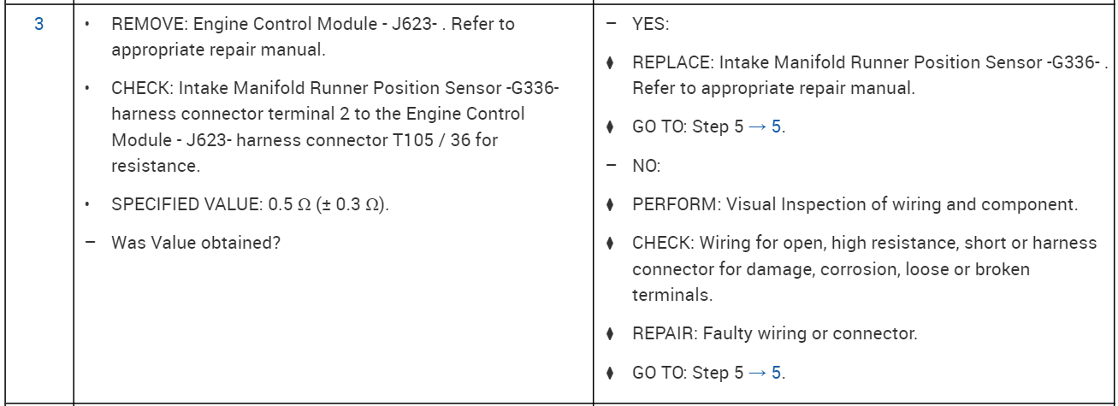1118x406 pixels.
Task: Click the REPAIR Faulty wiring or connector line
Action: [775, 333]
